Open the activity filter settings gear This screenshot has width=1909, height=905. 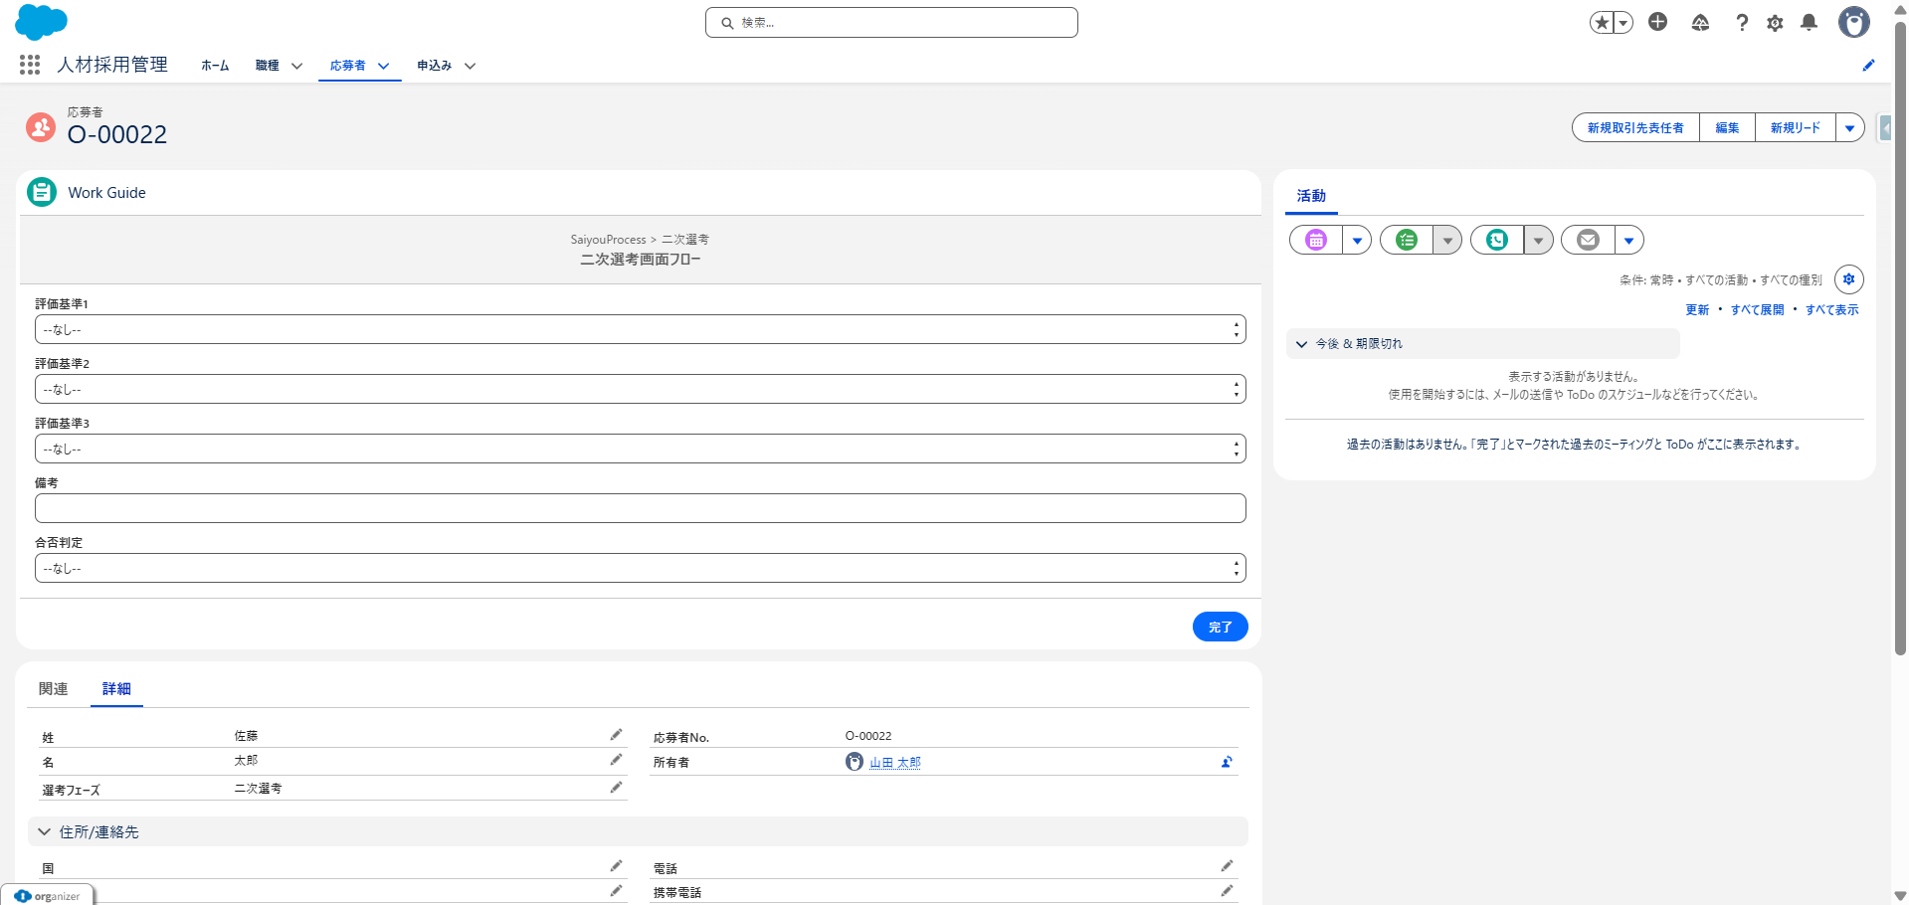click(x=1848, y=279)
